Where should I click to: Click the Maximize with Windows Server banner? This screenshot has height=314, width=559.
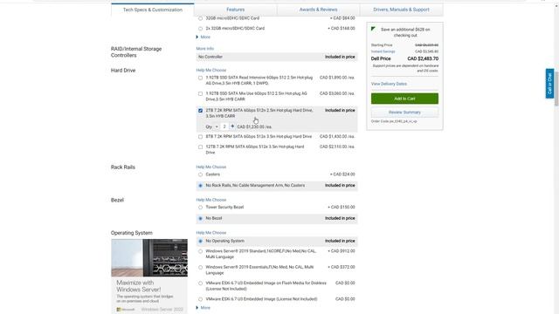point(149,276)
